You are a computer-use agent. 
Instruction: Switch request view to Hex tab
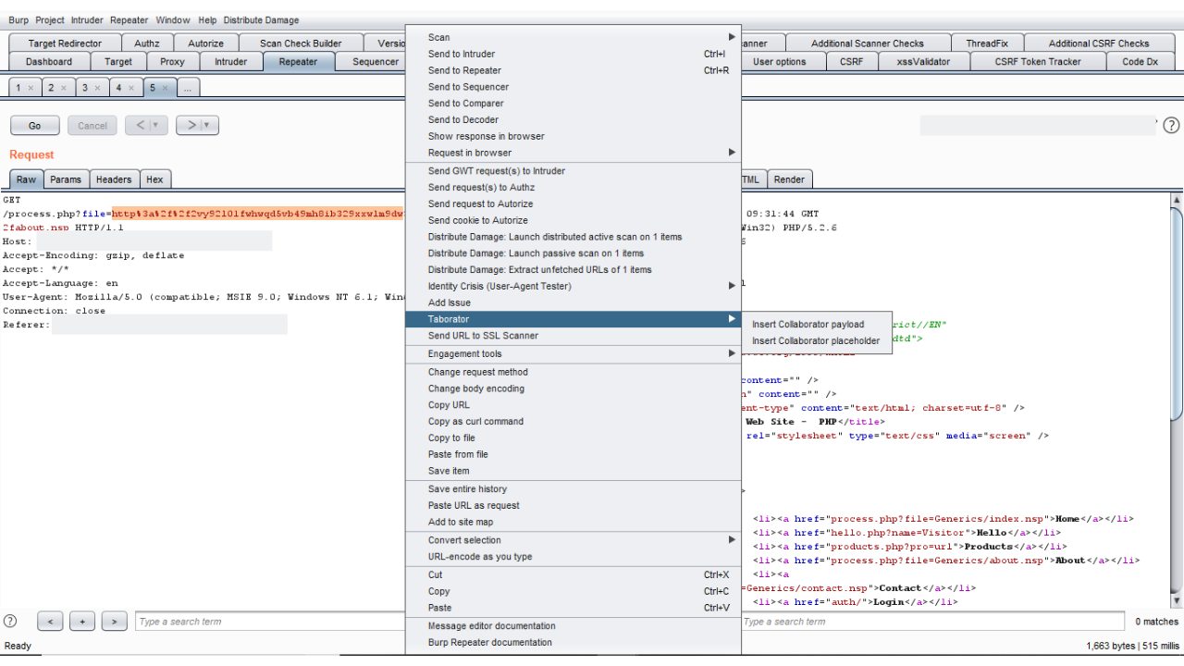coord(154,179)
